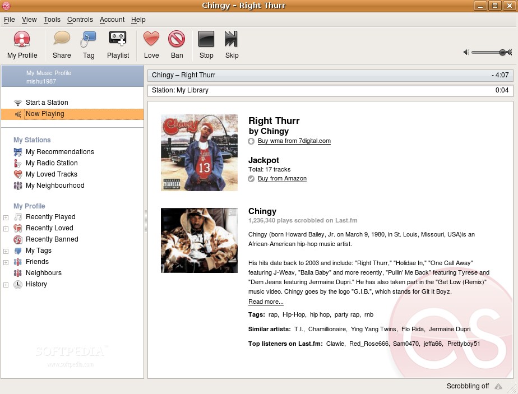Expand the Recently Played tree

click(x=6, y=217)
